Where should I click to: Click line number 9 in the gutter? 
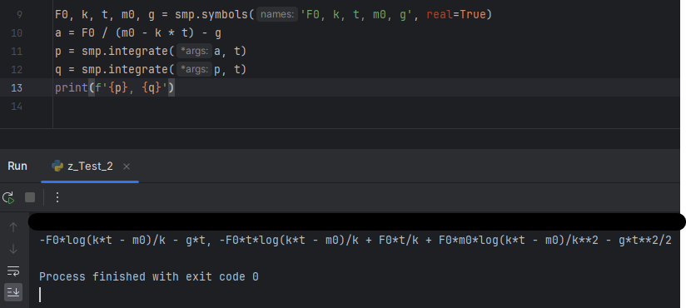(x=19, y=15)
